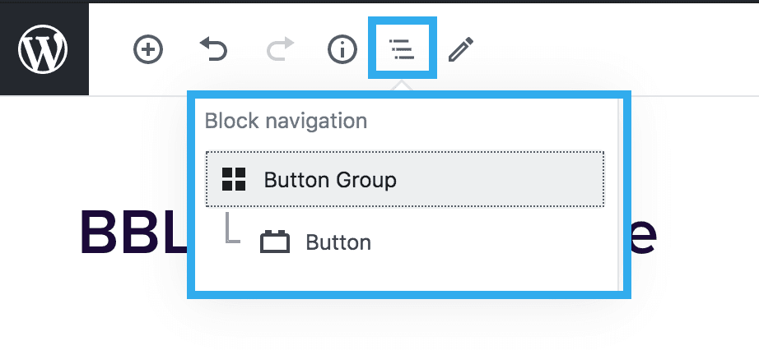Undo the last change
Image resolution: width=759 pixels, height=350 pixels.
(x=213, y=50)
